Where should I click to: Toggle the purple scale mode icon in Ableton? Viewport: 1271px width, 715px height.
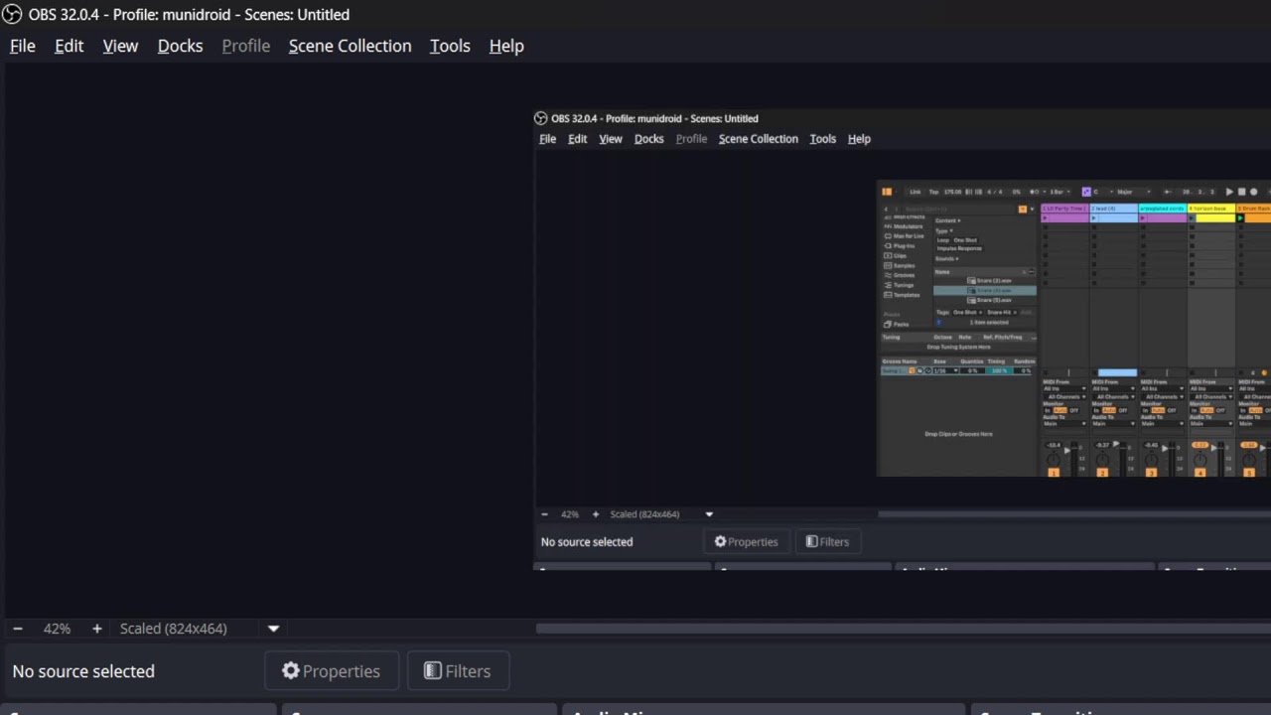point(1086,192)
